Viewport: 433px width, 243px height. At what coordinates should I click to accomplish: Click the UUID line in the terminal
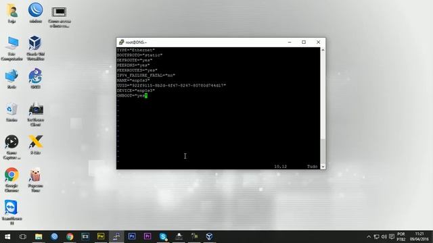(x=171, y=86)
